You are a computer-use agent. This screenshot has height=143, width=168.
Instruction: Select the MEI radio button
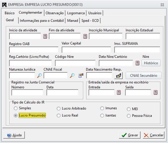(x=129, y=109)
